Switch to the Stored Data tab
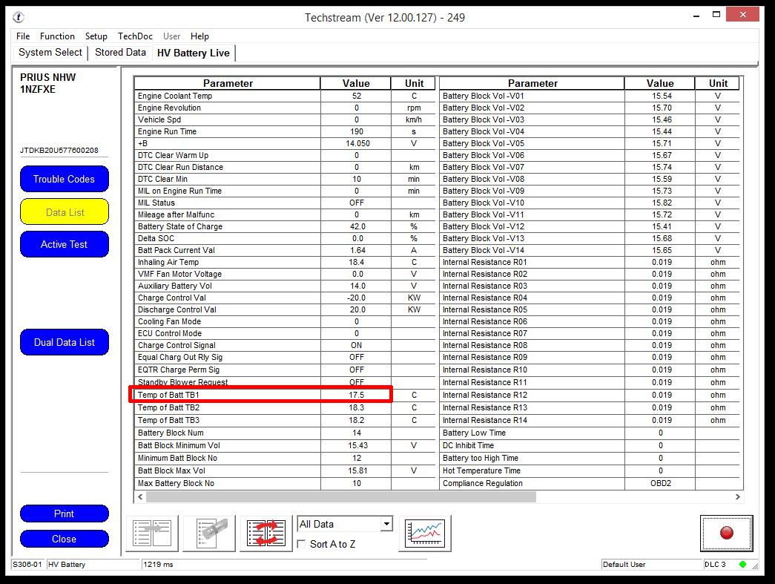 [120, 53]
